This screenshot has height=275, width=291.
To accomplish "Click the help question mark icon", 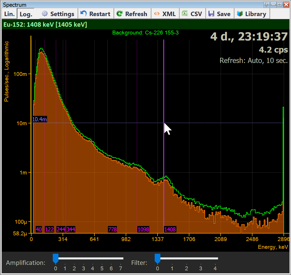I will (x=266, y=4).
